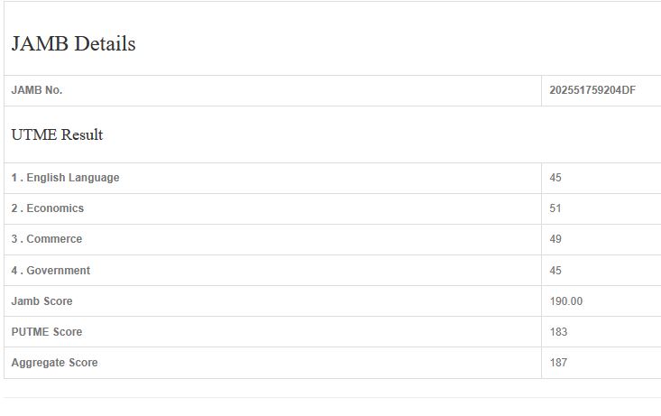Select the JAMB No. label
Screen dimensions: 661x416
coord(37,90)
